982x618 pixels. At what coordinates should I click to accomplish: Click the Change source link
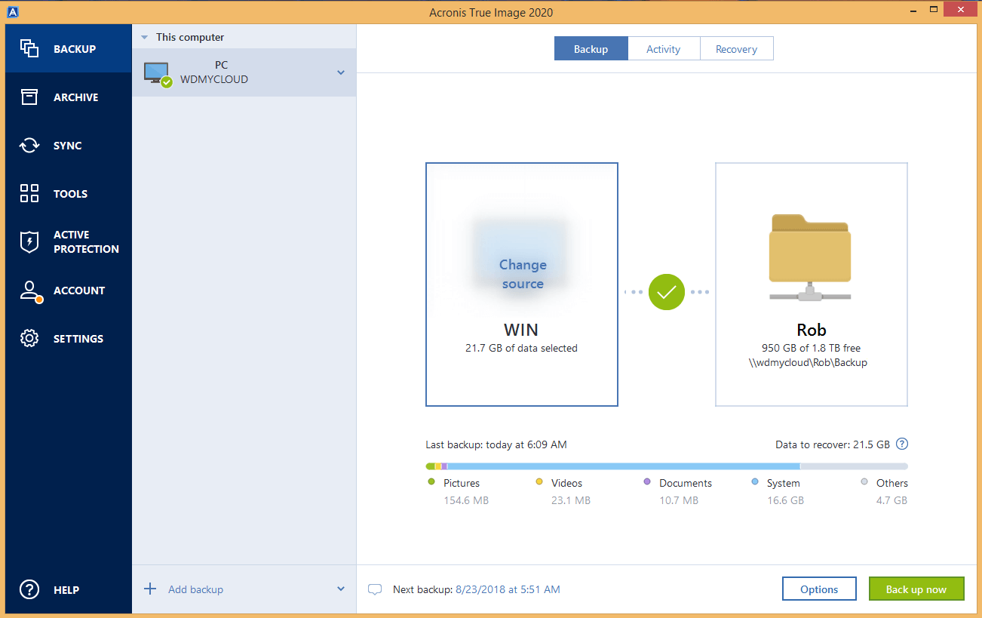523,274
